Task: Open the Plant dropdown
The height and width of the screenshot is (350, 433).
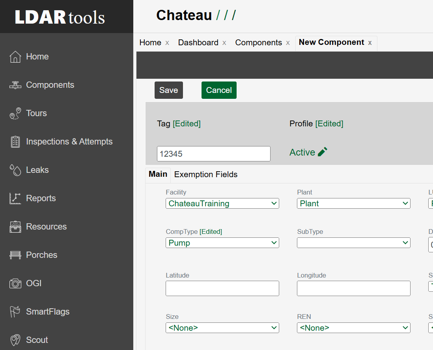Action: click(x=353, y=204)
